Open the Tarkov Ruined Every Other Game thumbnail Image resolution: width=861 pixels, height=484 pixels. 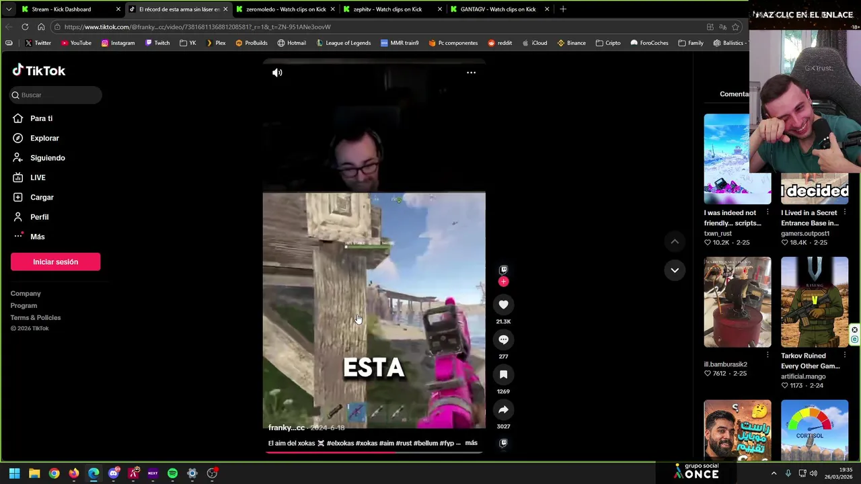tap(815, 302)
